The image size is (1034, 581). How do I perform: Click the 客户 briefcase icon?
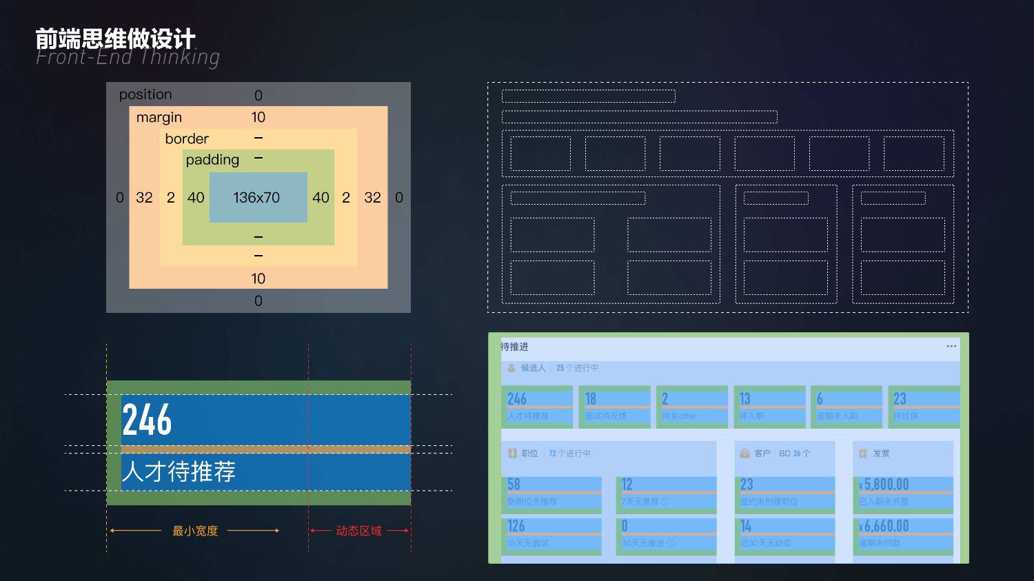point(744,453)
